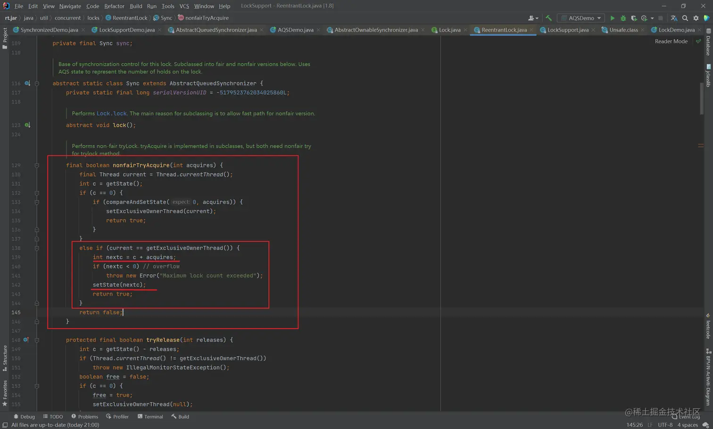The height and width of the screenshot is (429, 713).
Task: Switch to the AbstractQueuedSynchronizer.java tab
Action: (216, 30)
